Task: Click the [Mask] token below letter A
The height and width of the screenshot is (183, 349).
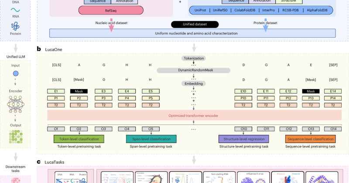Action: point(79,79)
